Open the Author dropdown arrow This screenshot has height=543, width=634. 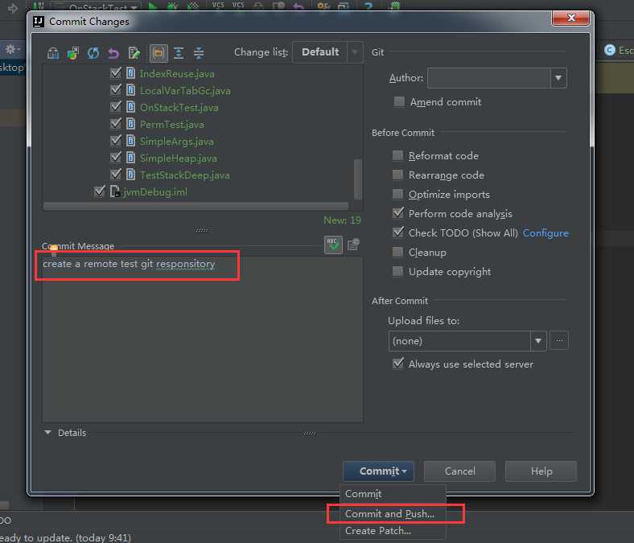(x=558, y=78)
